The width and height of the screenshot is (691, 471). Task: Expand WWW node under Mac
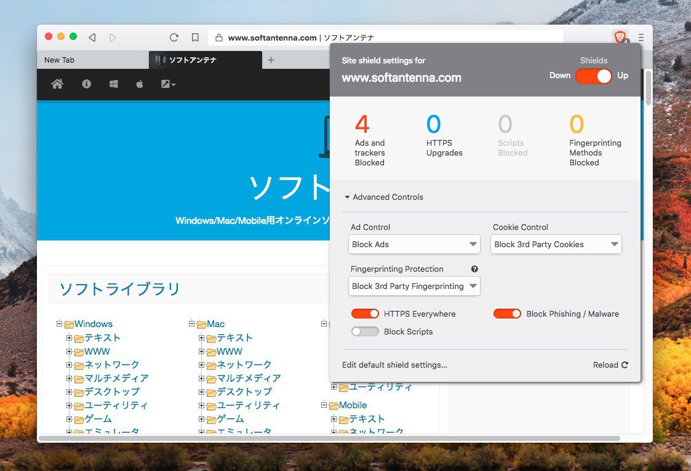(201, 351)
